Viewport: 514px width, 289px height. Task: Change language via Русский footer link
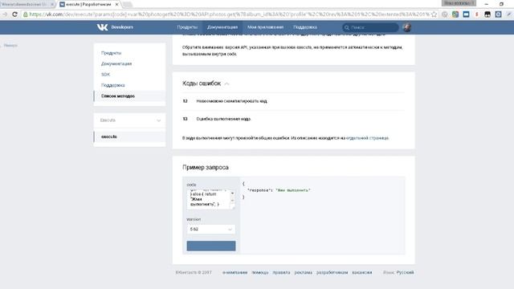coord(405,272)
